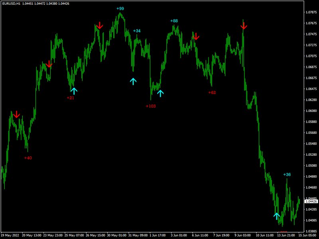This screenshot has width=319, height=239.
Task: Click the highlighted current price 1.04426 tag
Action: pos(311,201)
